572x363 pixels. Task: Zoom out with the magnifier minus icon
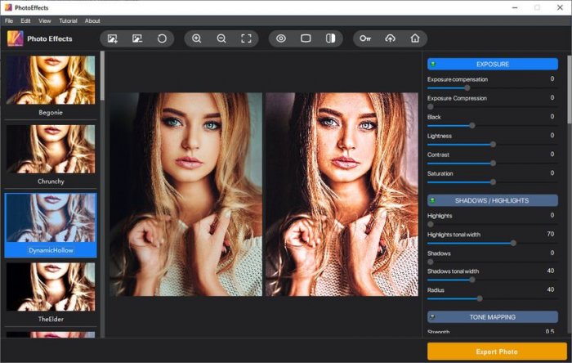pos(221,38)
